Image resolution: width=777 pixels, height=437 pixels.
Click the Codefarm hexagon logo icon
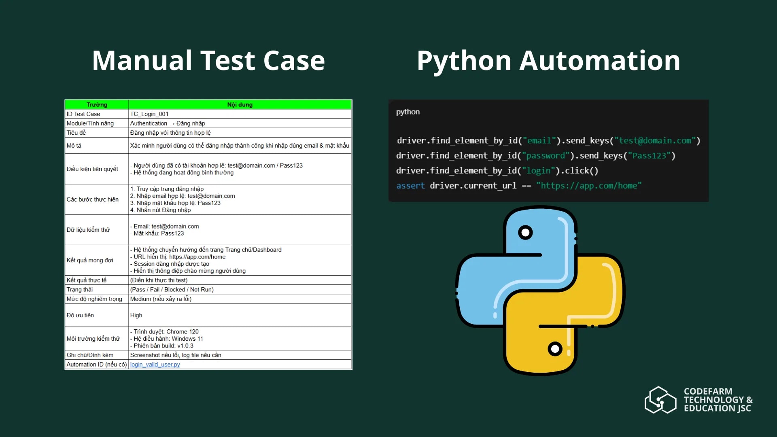[660, 400]
